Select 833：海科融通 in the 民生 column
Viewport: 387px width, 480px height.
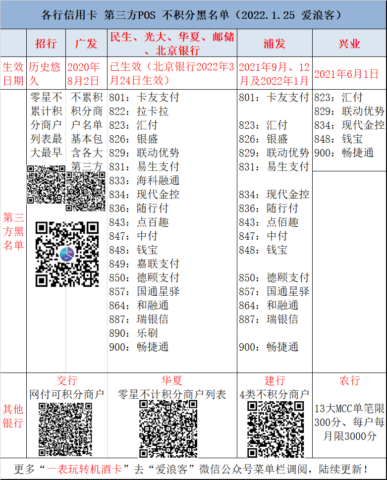(x=144, y=180)
